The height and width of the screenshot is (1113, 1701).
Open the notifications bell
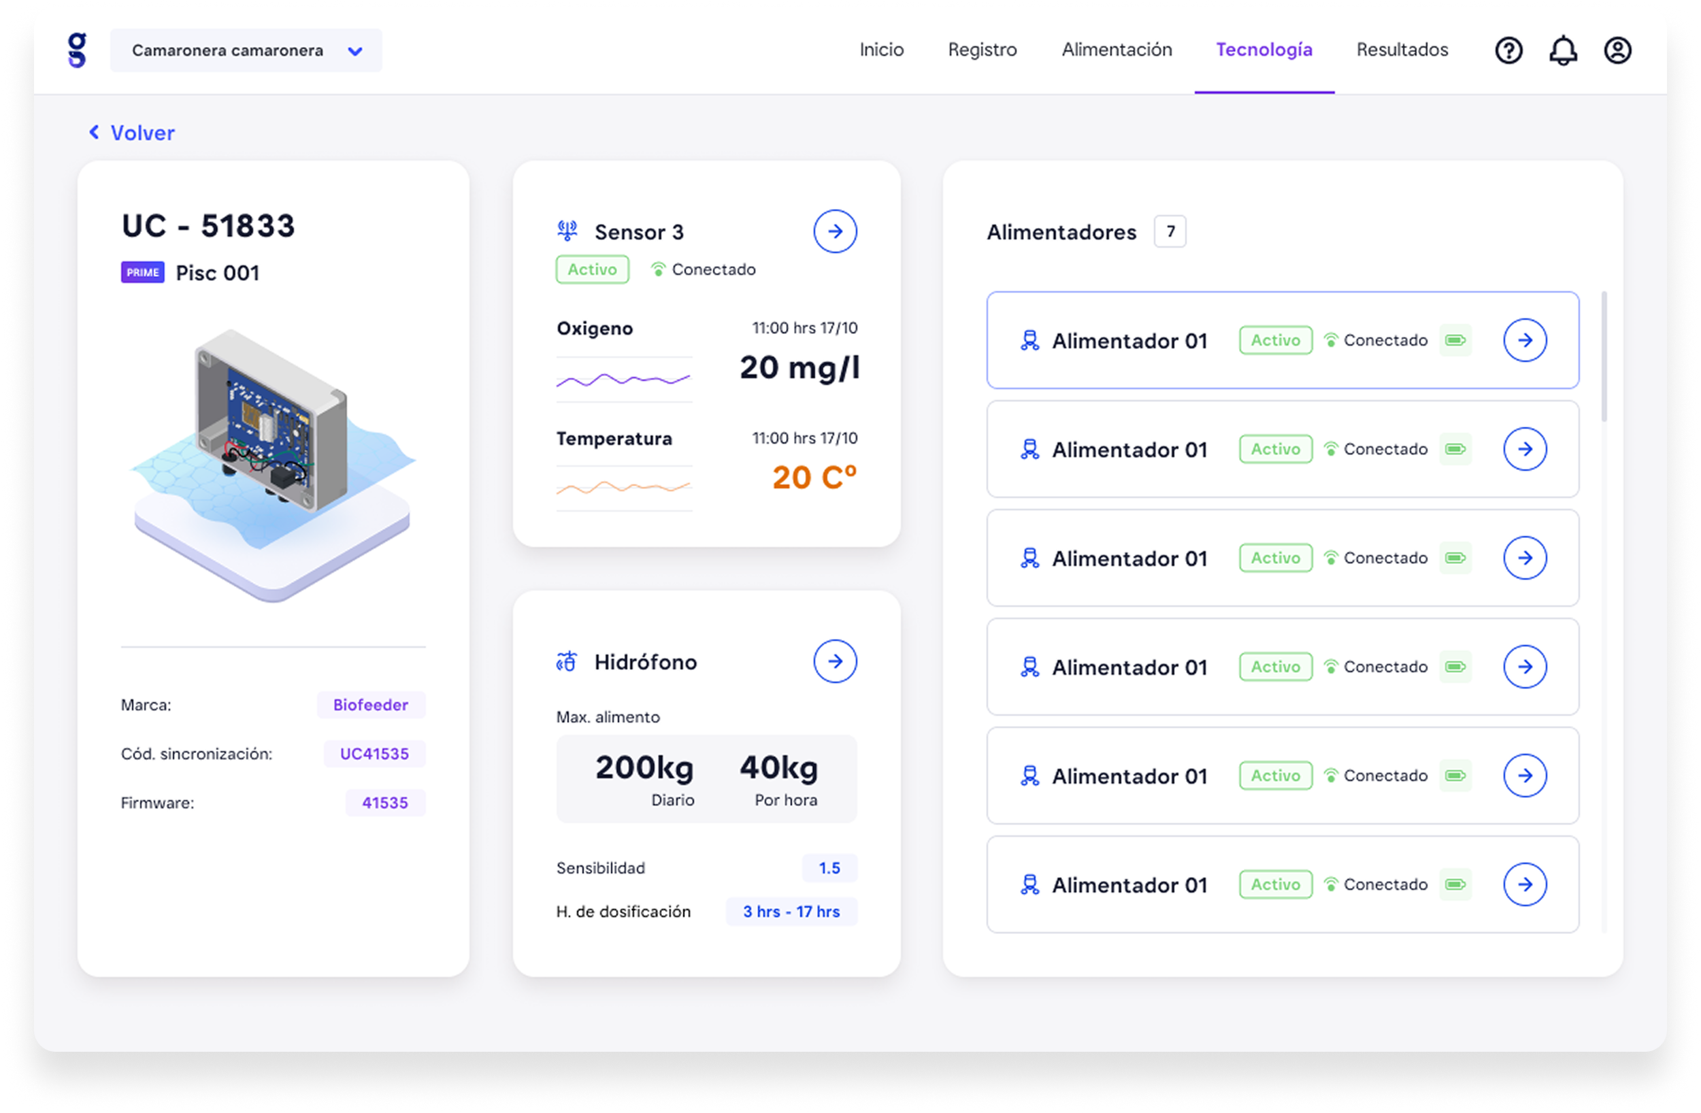click(x=1563, y=50)
